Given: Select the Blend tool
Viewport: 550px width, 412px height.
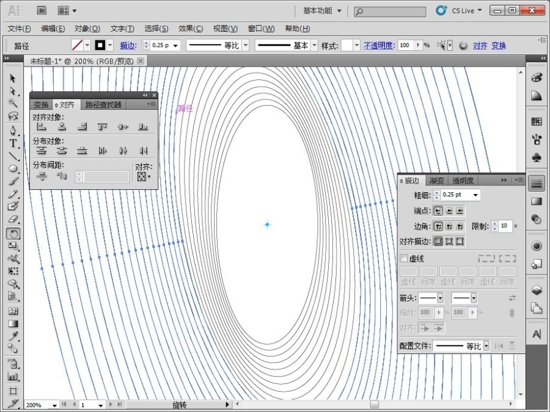Looking at the screenshot, I should pos(13,349).
